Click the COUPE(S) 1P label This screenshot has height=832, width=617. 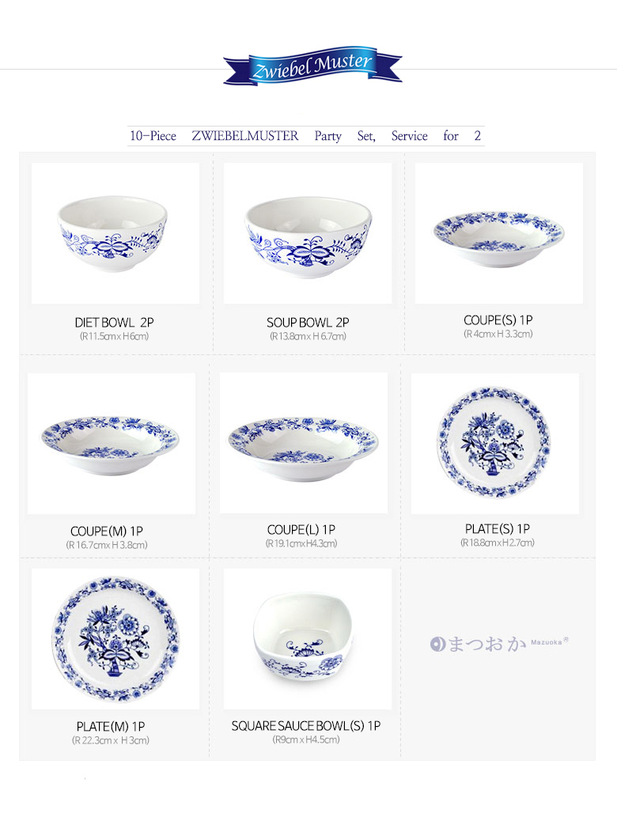pyautogui.click(x=498, y=320)
